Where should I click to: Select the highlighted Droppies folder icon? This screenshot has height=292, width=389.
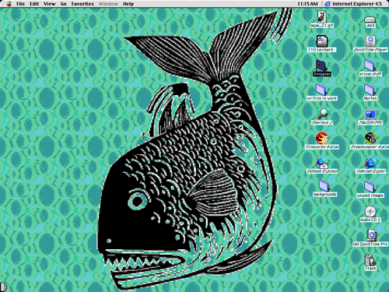coord(321,65)
